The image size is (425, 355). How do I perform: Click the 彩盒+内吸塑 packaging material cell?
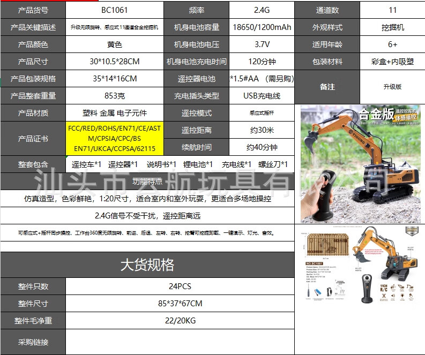pos(392,62)
